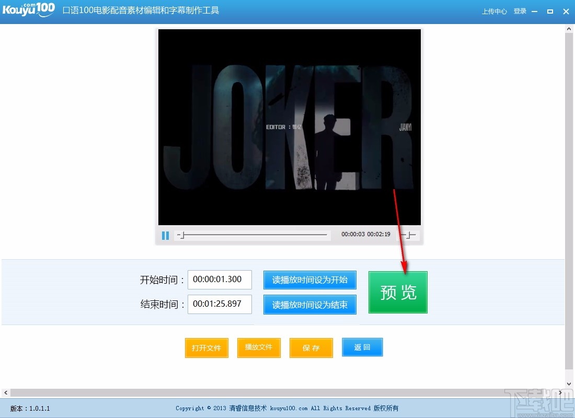
Task: Click 读播放时间设为结束 button
Action: pyautogui.click(x=310, y=304)
